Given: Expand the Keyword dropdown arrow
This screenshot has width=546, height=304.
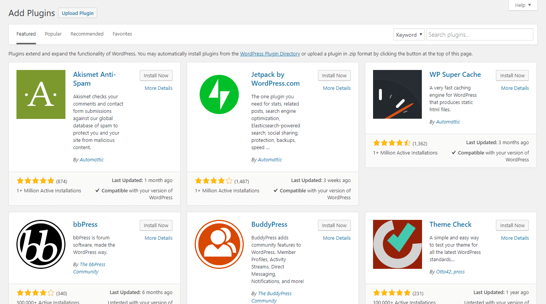Looking at the screenshot, I should [x=420, y=34].
